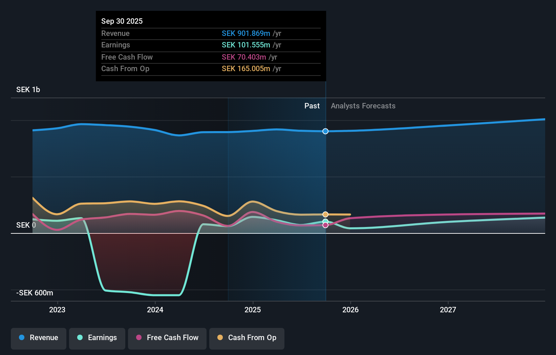Select the orange Cash From Op chart marker
The height and width of the screenshot is (355, 556).
click(325, 214)
